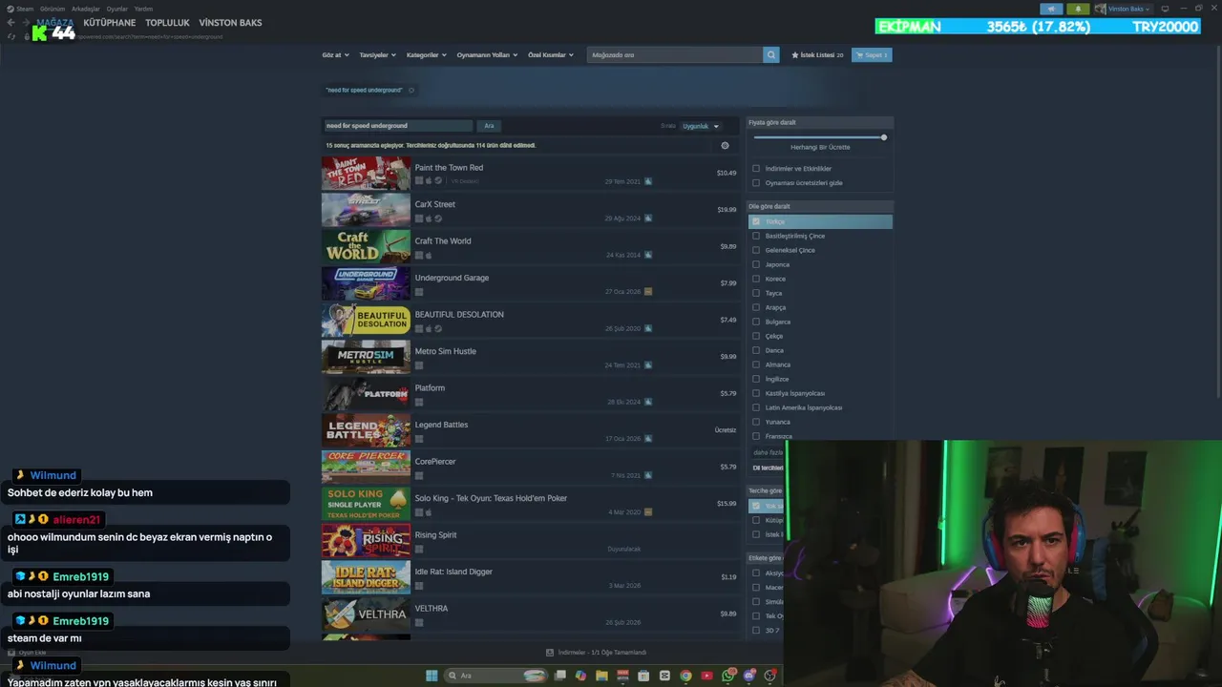Click the Mağazada ara search field
The width and height of the screenshot is (1222, 687).
[x=675, y=55]
